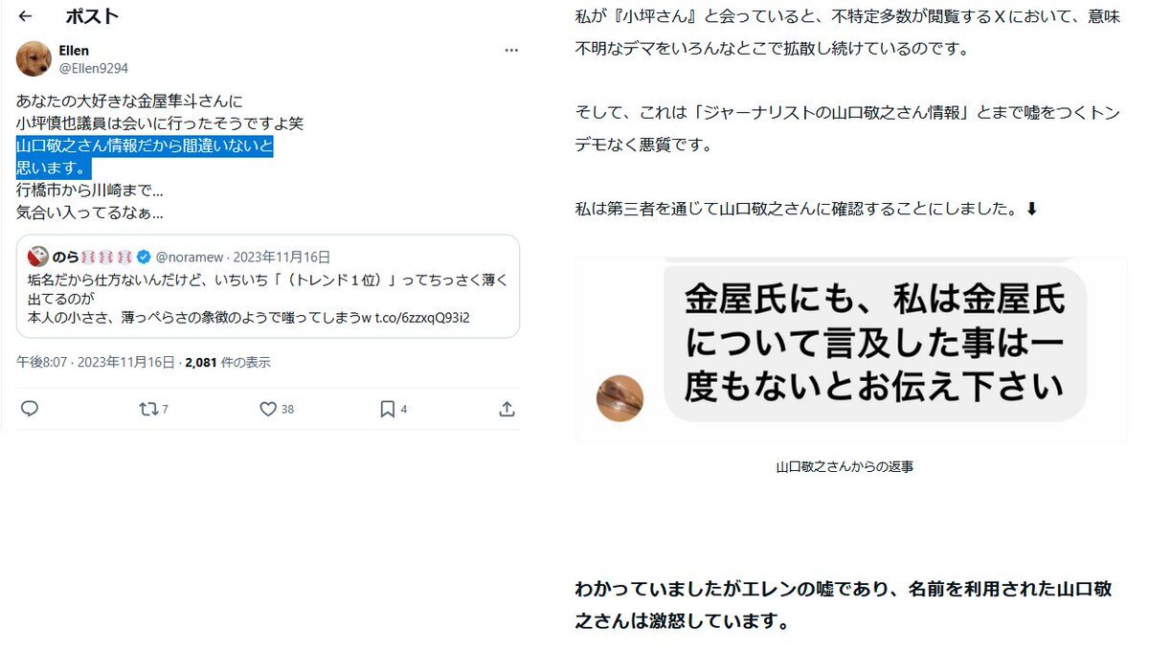Screen dimensions: 1149x650
Task: Open the @Ellen9294 handle link
Action: coord(93,68)
